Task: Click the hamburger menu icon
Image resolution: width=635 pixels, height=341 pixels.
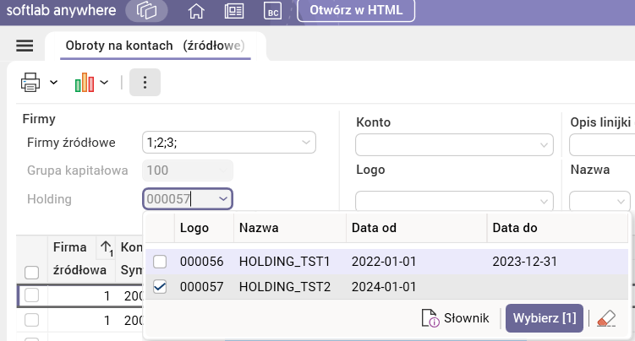Action: coord(24,45)
